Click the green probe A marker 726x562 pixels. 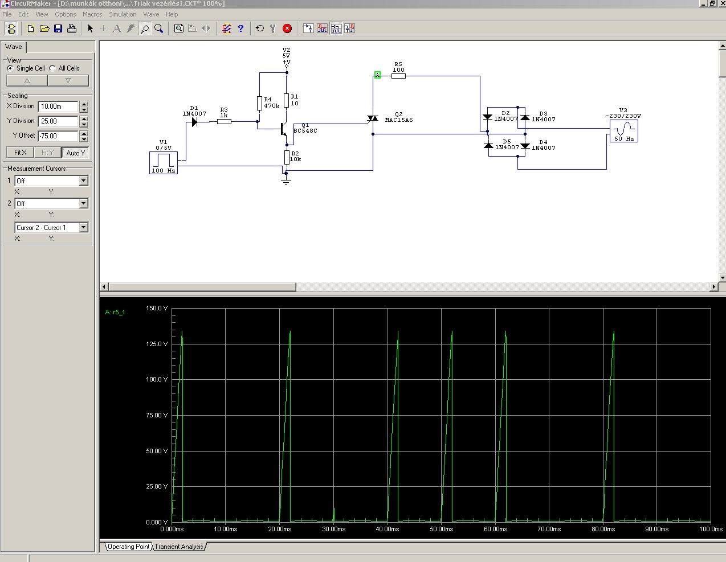click(x=377, y=75)
